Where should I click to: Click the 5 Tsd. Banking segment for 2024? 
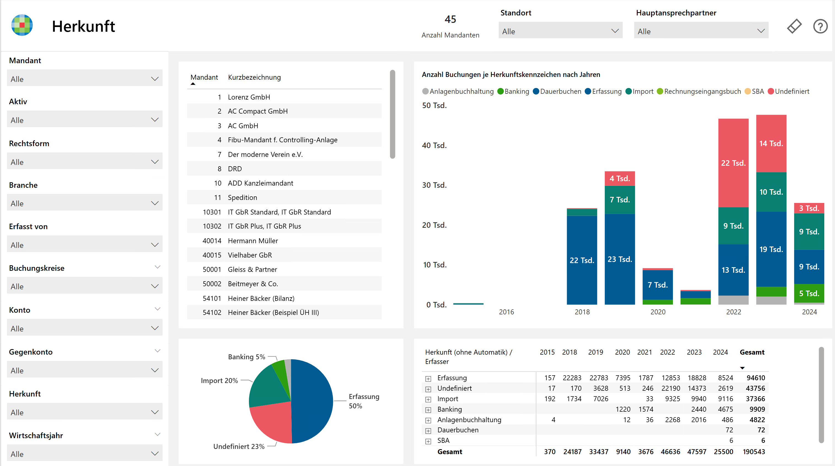point(809,293)
